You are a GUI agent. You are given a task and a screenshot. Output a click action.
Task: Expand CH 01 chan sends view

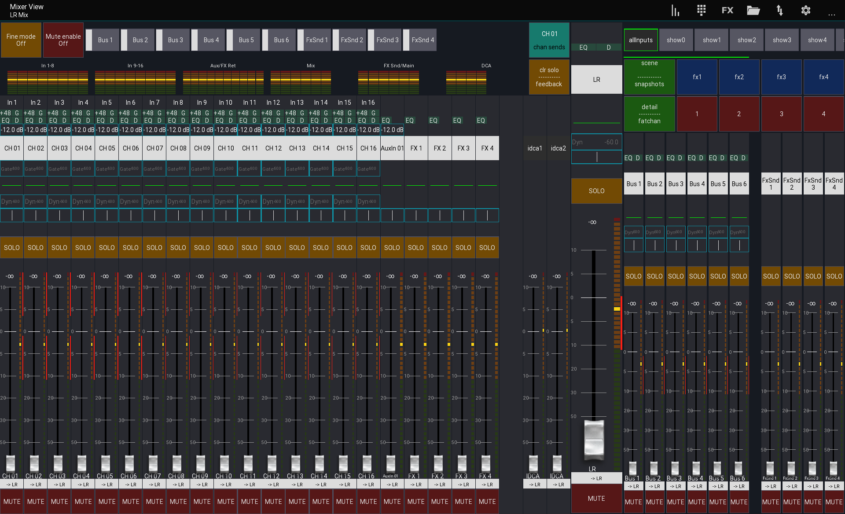549,40
